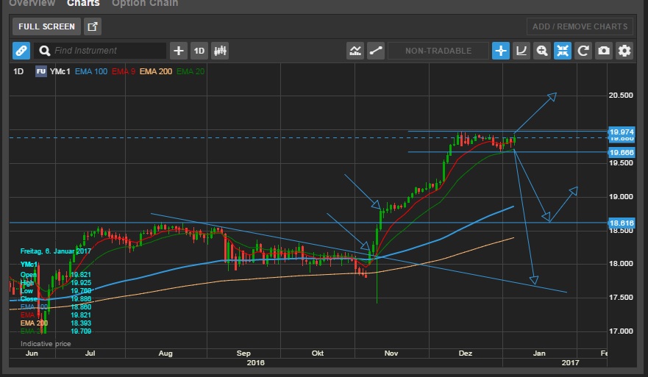This screenshot has width=648, height=377.
Task: Click the Dez label on time axis
Action: coord(466,353)
